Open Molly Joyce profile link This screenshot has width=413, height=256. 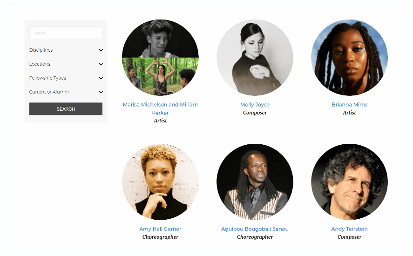(x=255, y=105)
